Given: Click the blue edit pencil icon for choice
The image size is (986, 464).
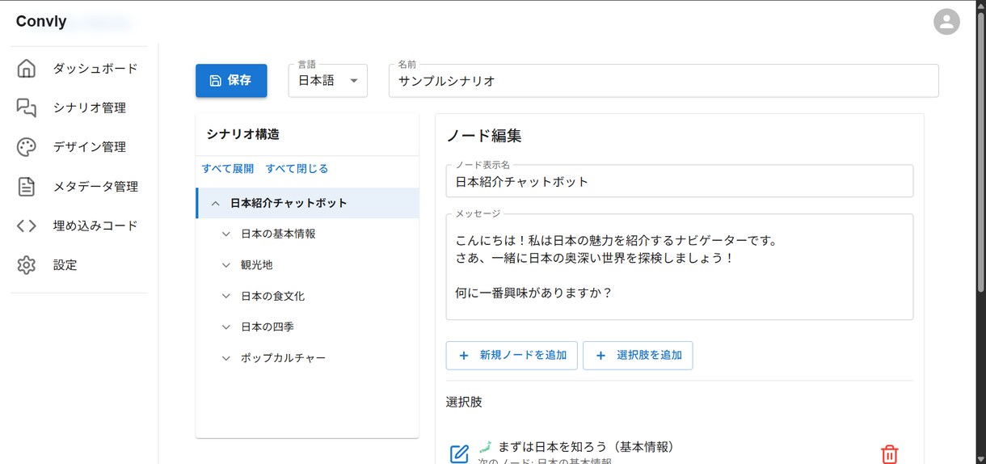Looking at the screenshot, I should click(x=459, y=454).
